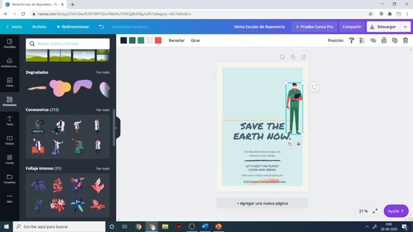
Task: Click the copy style paint roller icon
Action: (351, 40)
